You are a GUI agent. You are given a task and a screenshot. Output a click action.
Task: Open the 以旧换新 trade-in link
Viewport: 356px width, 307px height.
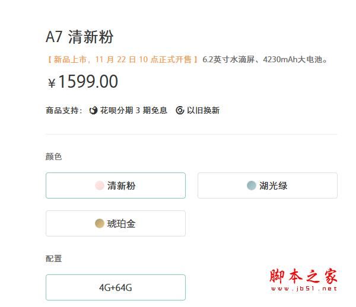click(x=203, y=110)
